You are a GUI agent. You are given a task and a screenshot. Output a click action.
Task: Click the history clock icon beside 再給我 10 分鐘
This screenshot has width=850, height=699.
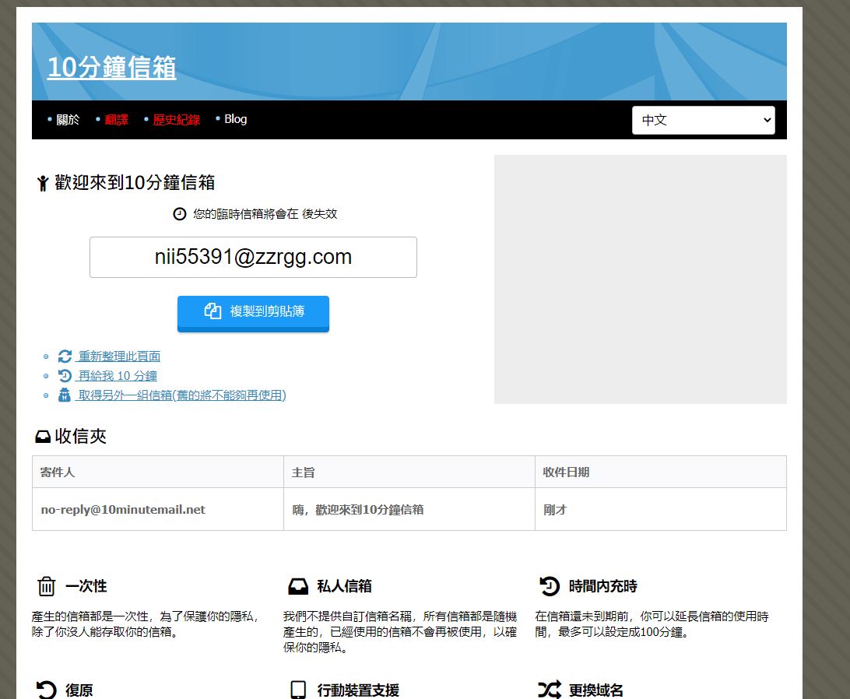pyautogui.click(x=65, y=376)
